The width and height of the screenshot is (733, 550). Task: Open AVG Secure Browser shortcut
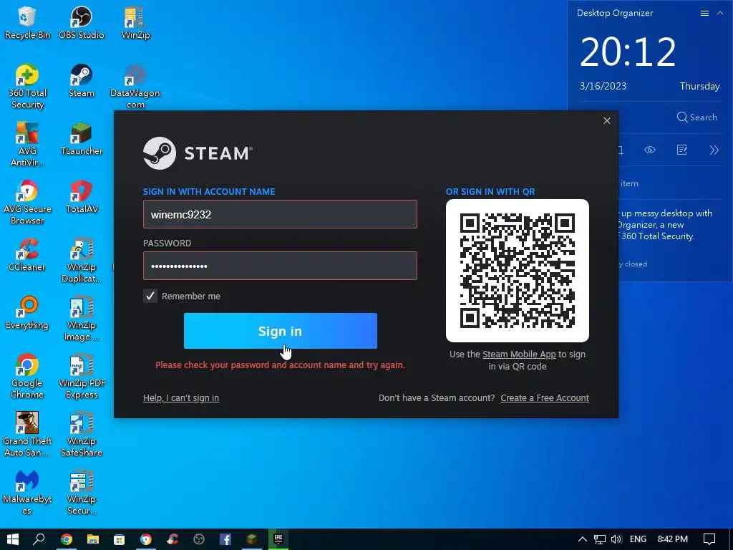tap(27, 203)
